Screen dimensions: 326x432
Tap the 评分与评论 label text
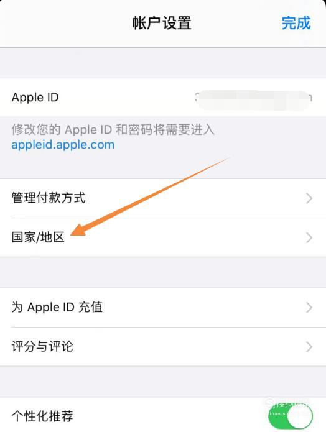pyautogui.click(x=42, y=347)
